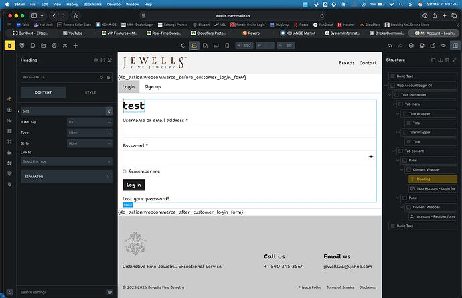The width and height of the screenshot is (462, 298).
Task: Click the builder preview eye icon in top toolbar
Action: 443,46
